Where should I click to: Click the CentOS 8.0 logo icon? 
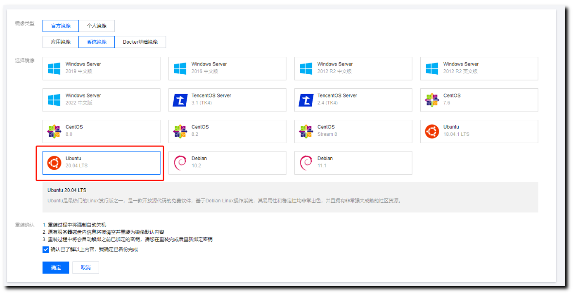pos(54,131)
